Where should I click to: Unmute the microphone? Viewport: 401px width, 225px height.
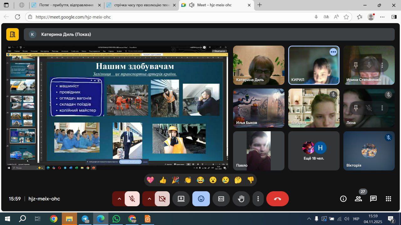[132, 199]
